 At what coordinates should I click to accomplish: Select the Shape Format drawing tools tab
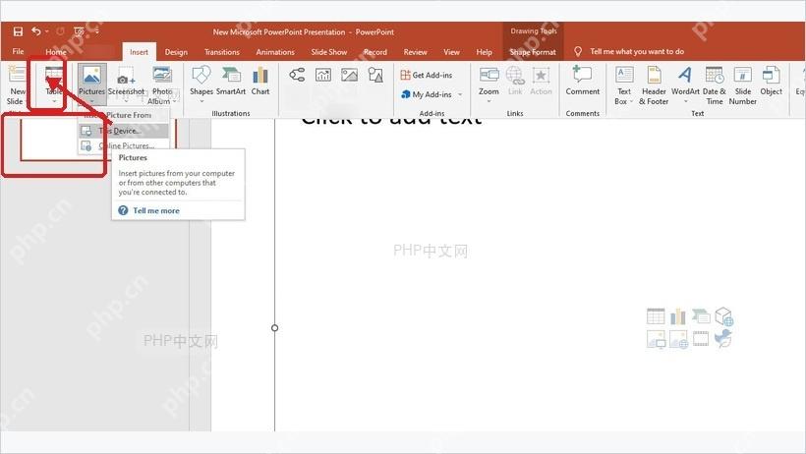pyautogui.click(x=533, y=52)
